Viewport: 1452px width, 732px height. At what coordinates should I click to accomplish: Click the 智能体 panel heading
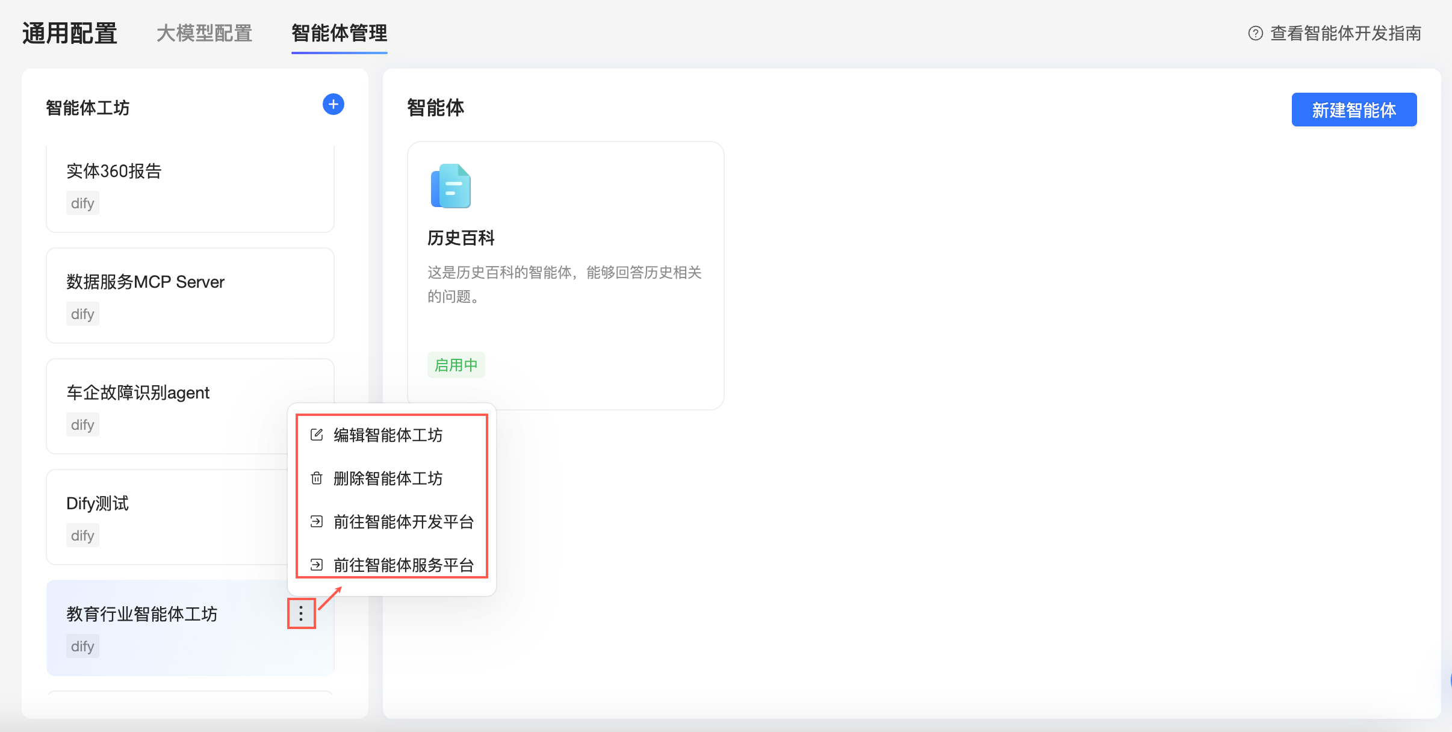(436, 108)
